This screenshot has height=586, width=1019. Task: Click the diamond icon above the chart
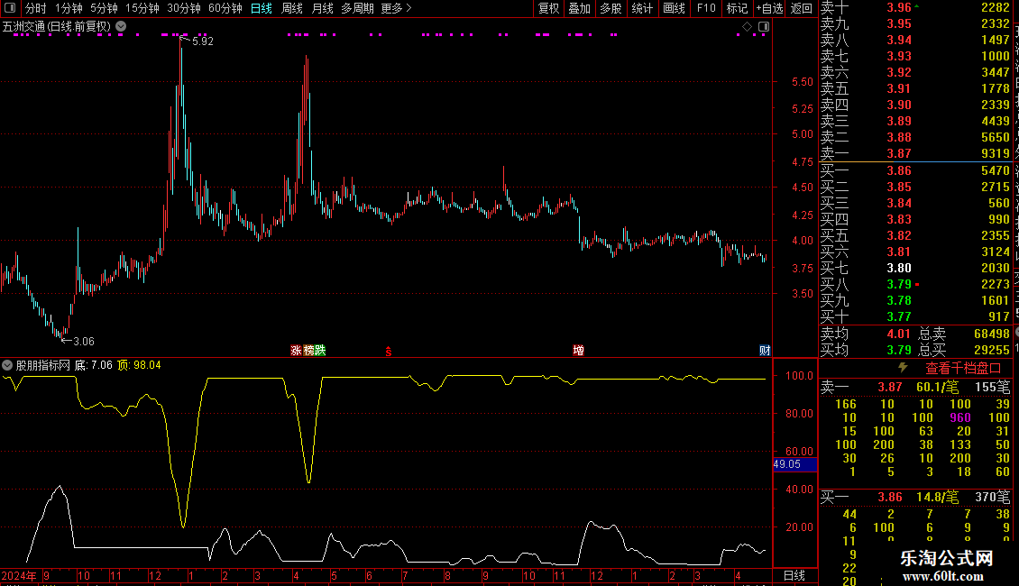point(747,27)
